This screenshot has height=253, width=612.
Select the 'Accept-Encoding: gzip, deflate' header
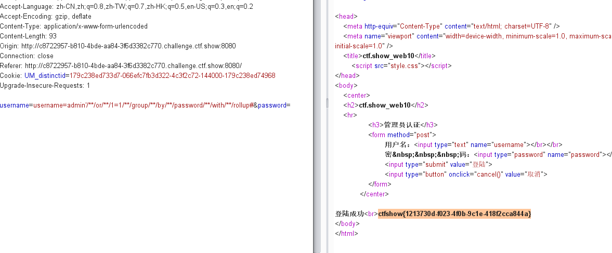[46, 17]
